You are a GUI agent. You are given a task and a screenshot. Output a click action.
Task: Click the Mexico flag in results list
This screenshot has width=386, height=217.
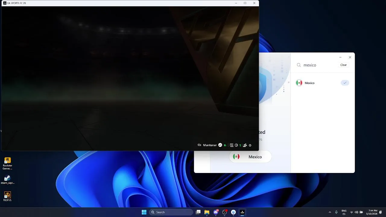click(x=299, y=83)
